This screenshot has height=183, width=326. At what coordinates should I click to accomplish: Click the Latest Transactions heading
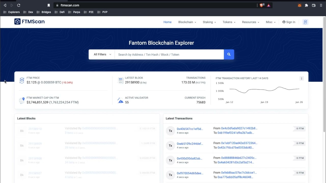[179, 118]
